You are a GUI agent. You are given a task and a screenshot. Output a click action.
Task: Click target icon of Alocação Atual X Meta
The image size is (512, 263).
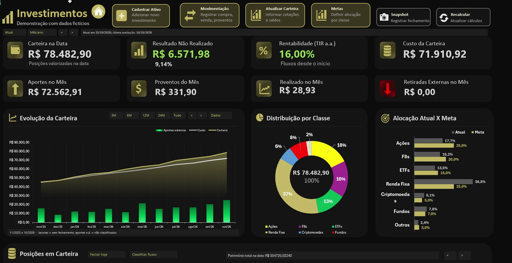385,118
